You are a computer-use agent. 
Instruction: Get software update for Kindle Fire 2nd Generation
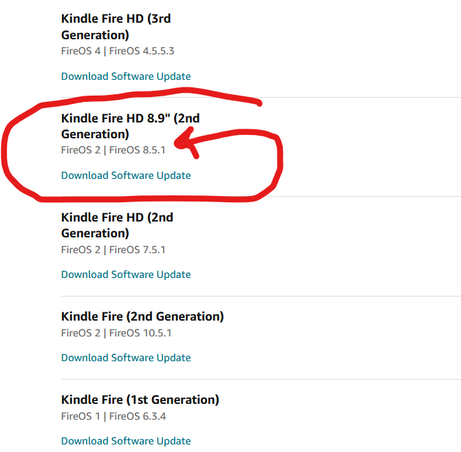tap(126, 358)
